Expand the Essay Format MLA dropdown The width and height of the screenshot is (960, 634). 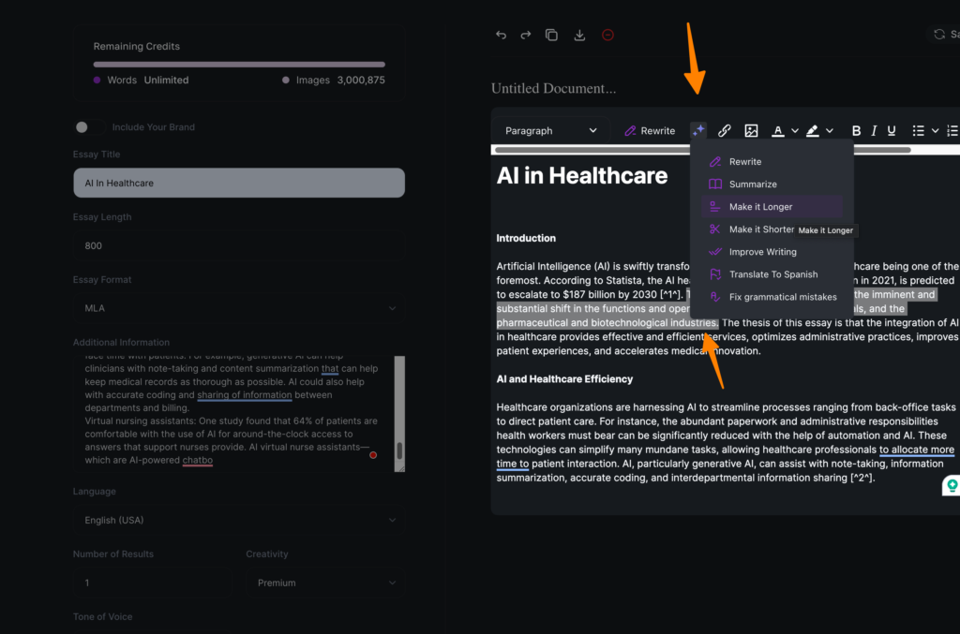239,308
